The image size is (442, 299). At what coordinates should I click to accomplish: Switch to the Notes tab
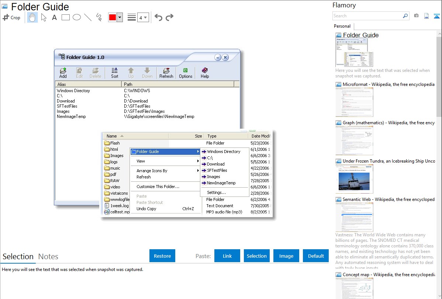(x=48, y=257)
